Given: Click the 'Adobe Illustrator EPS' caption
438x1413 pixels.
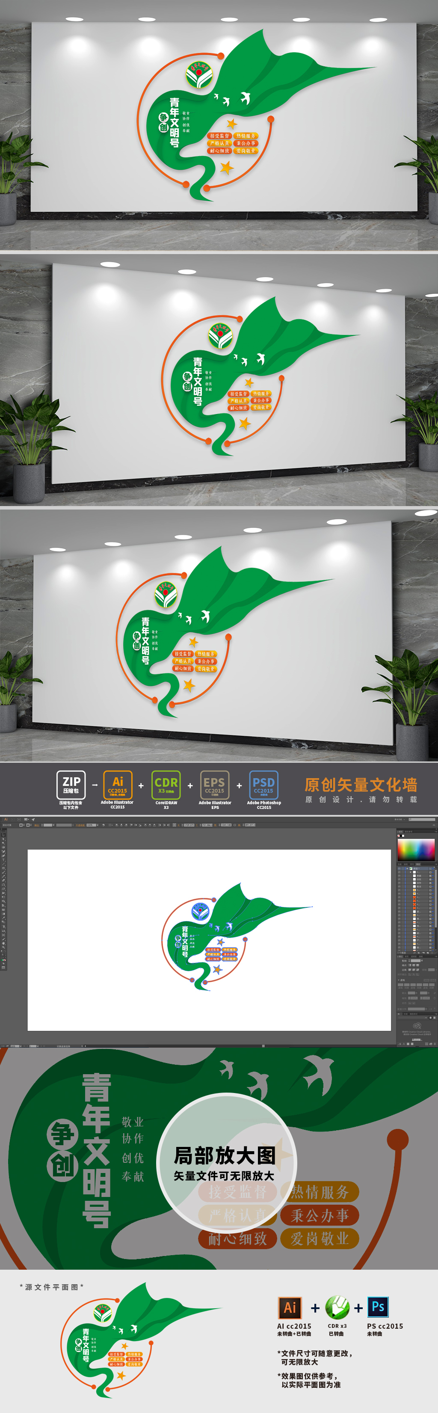Looking at the screenshot, I should (x=215, y=805).
